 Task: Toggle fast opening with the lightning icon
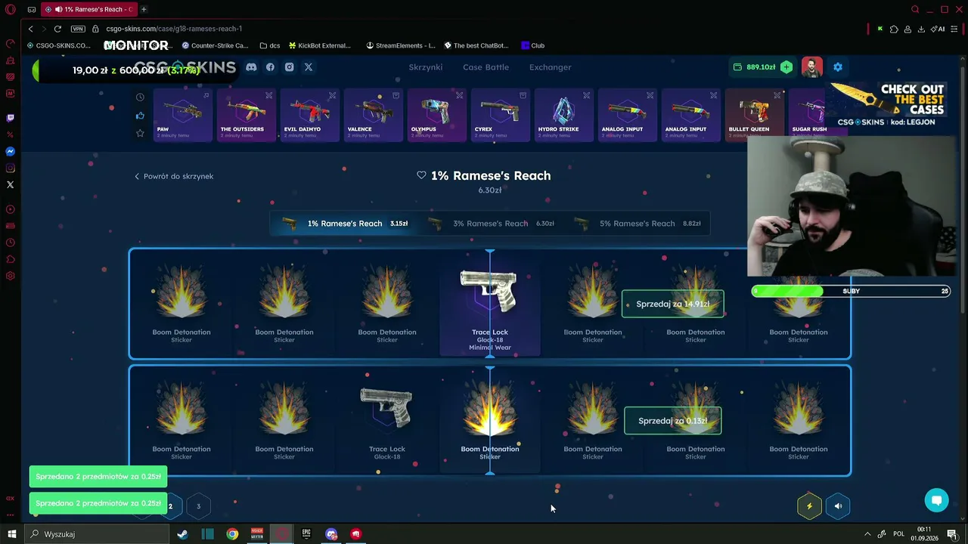[809, 506]
